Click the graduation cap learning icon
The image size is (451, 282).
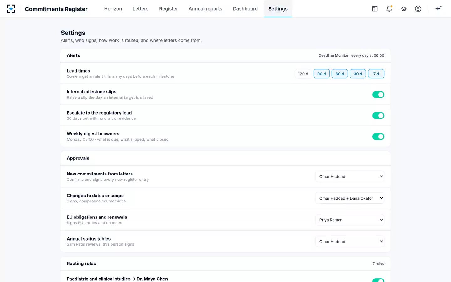404,9
